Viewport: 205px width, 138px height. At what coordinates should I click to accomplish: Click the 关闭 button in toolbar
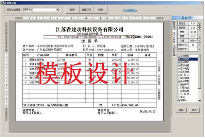100,10
